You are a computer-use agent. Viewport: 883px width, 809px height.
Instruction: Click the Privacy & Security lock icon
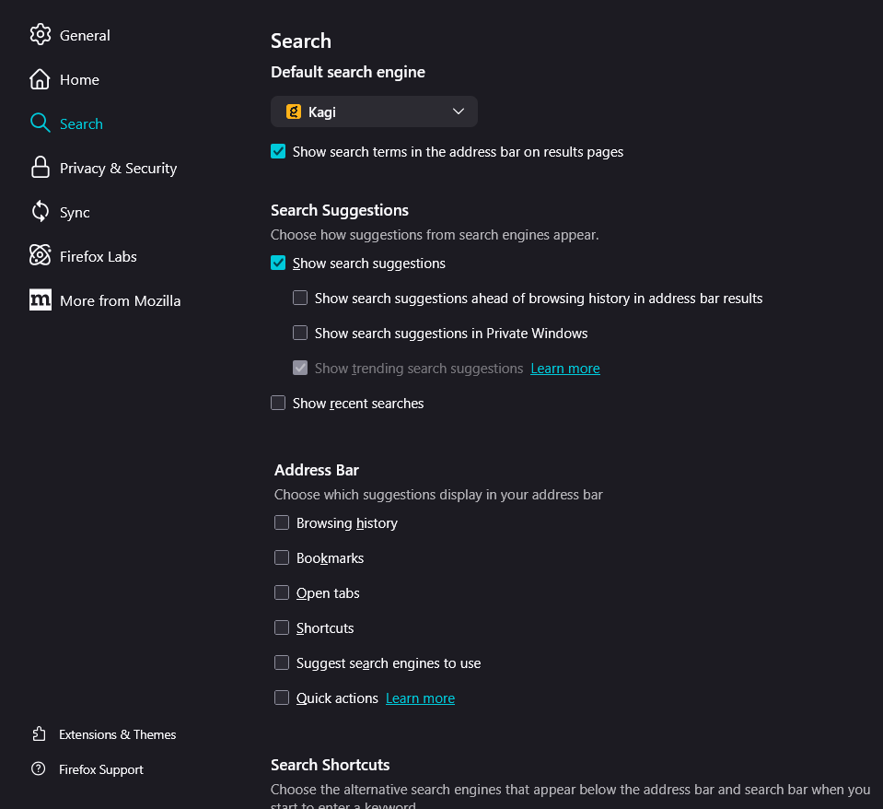tap(40, 168)
